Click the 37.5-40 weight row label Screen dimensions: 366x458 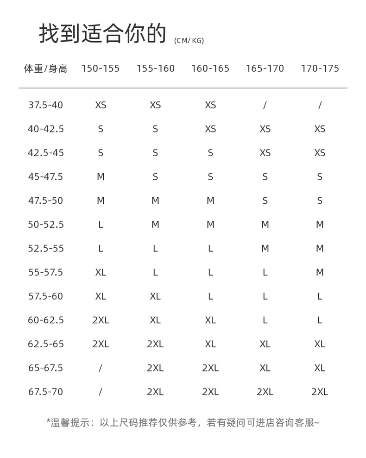[45, 105]
